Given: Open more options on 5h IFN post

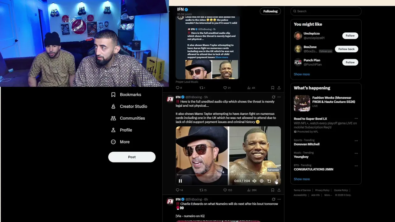Looking at the screenshot, I should tap(279, 97).
